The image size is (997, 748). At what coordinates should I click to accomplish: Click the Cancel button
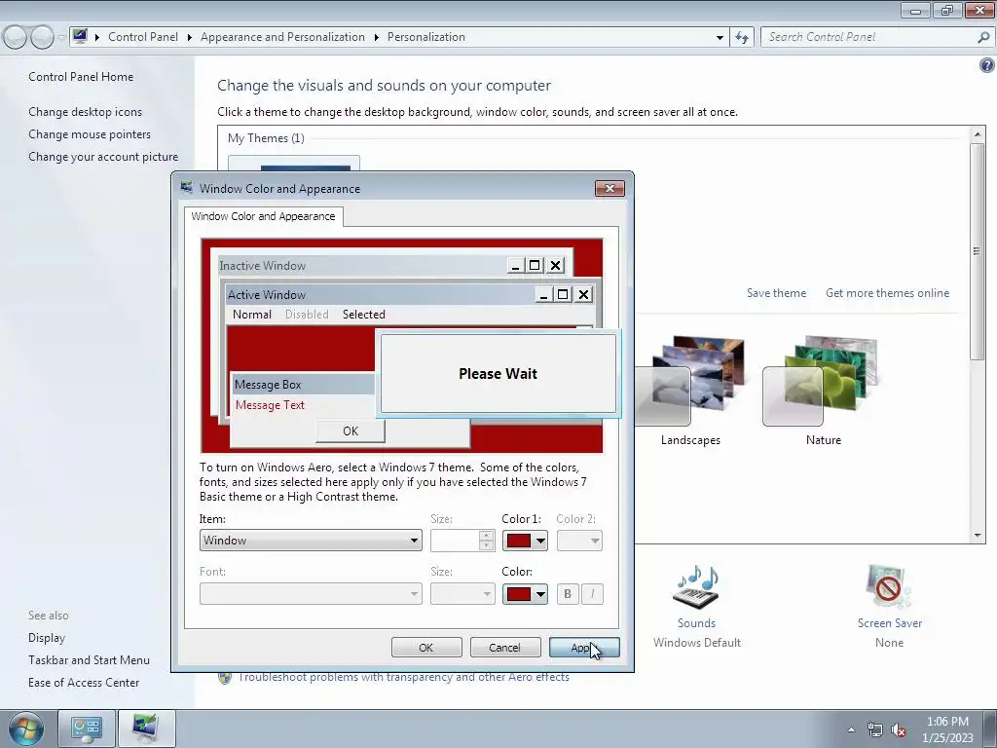tap(505, 648)
